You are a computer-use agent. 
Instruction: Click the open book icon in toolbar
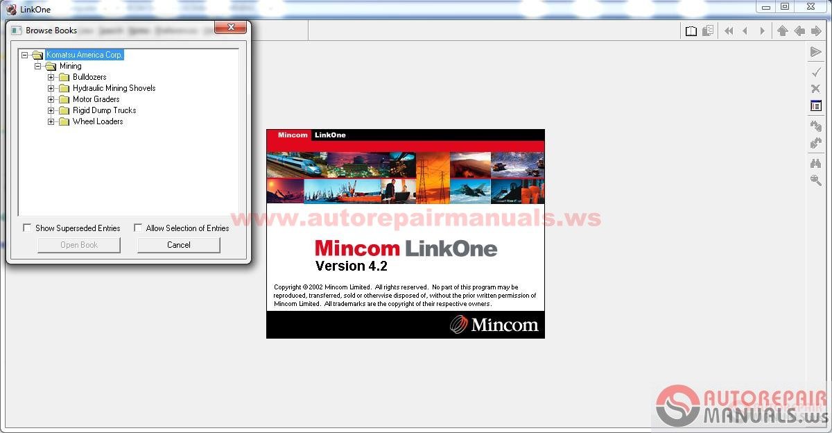[x=691, y=31]
